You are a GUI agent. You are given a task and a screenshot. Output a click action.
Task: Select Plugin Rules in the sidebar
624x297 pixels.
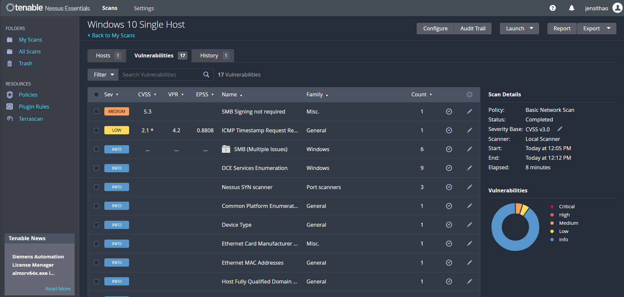point(34,107)
